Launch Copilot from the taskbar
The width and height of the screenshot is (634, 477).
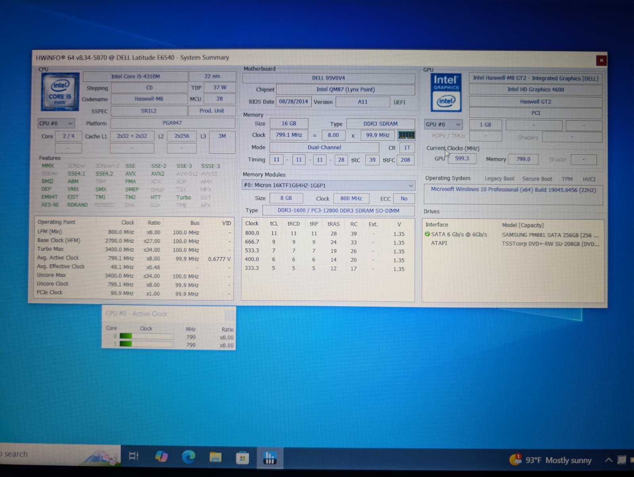point(161,456)
